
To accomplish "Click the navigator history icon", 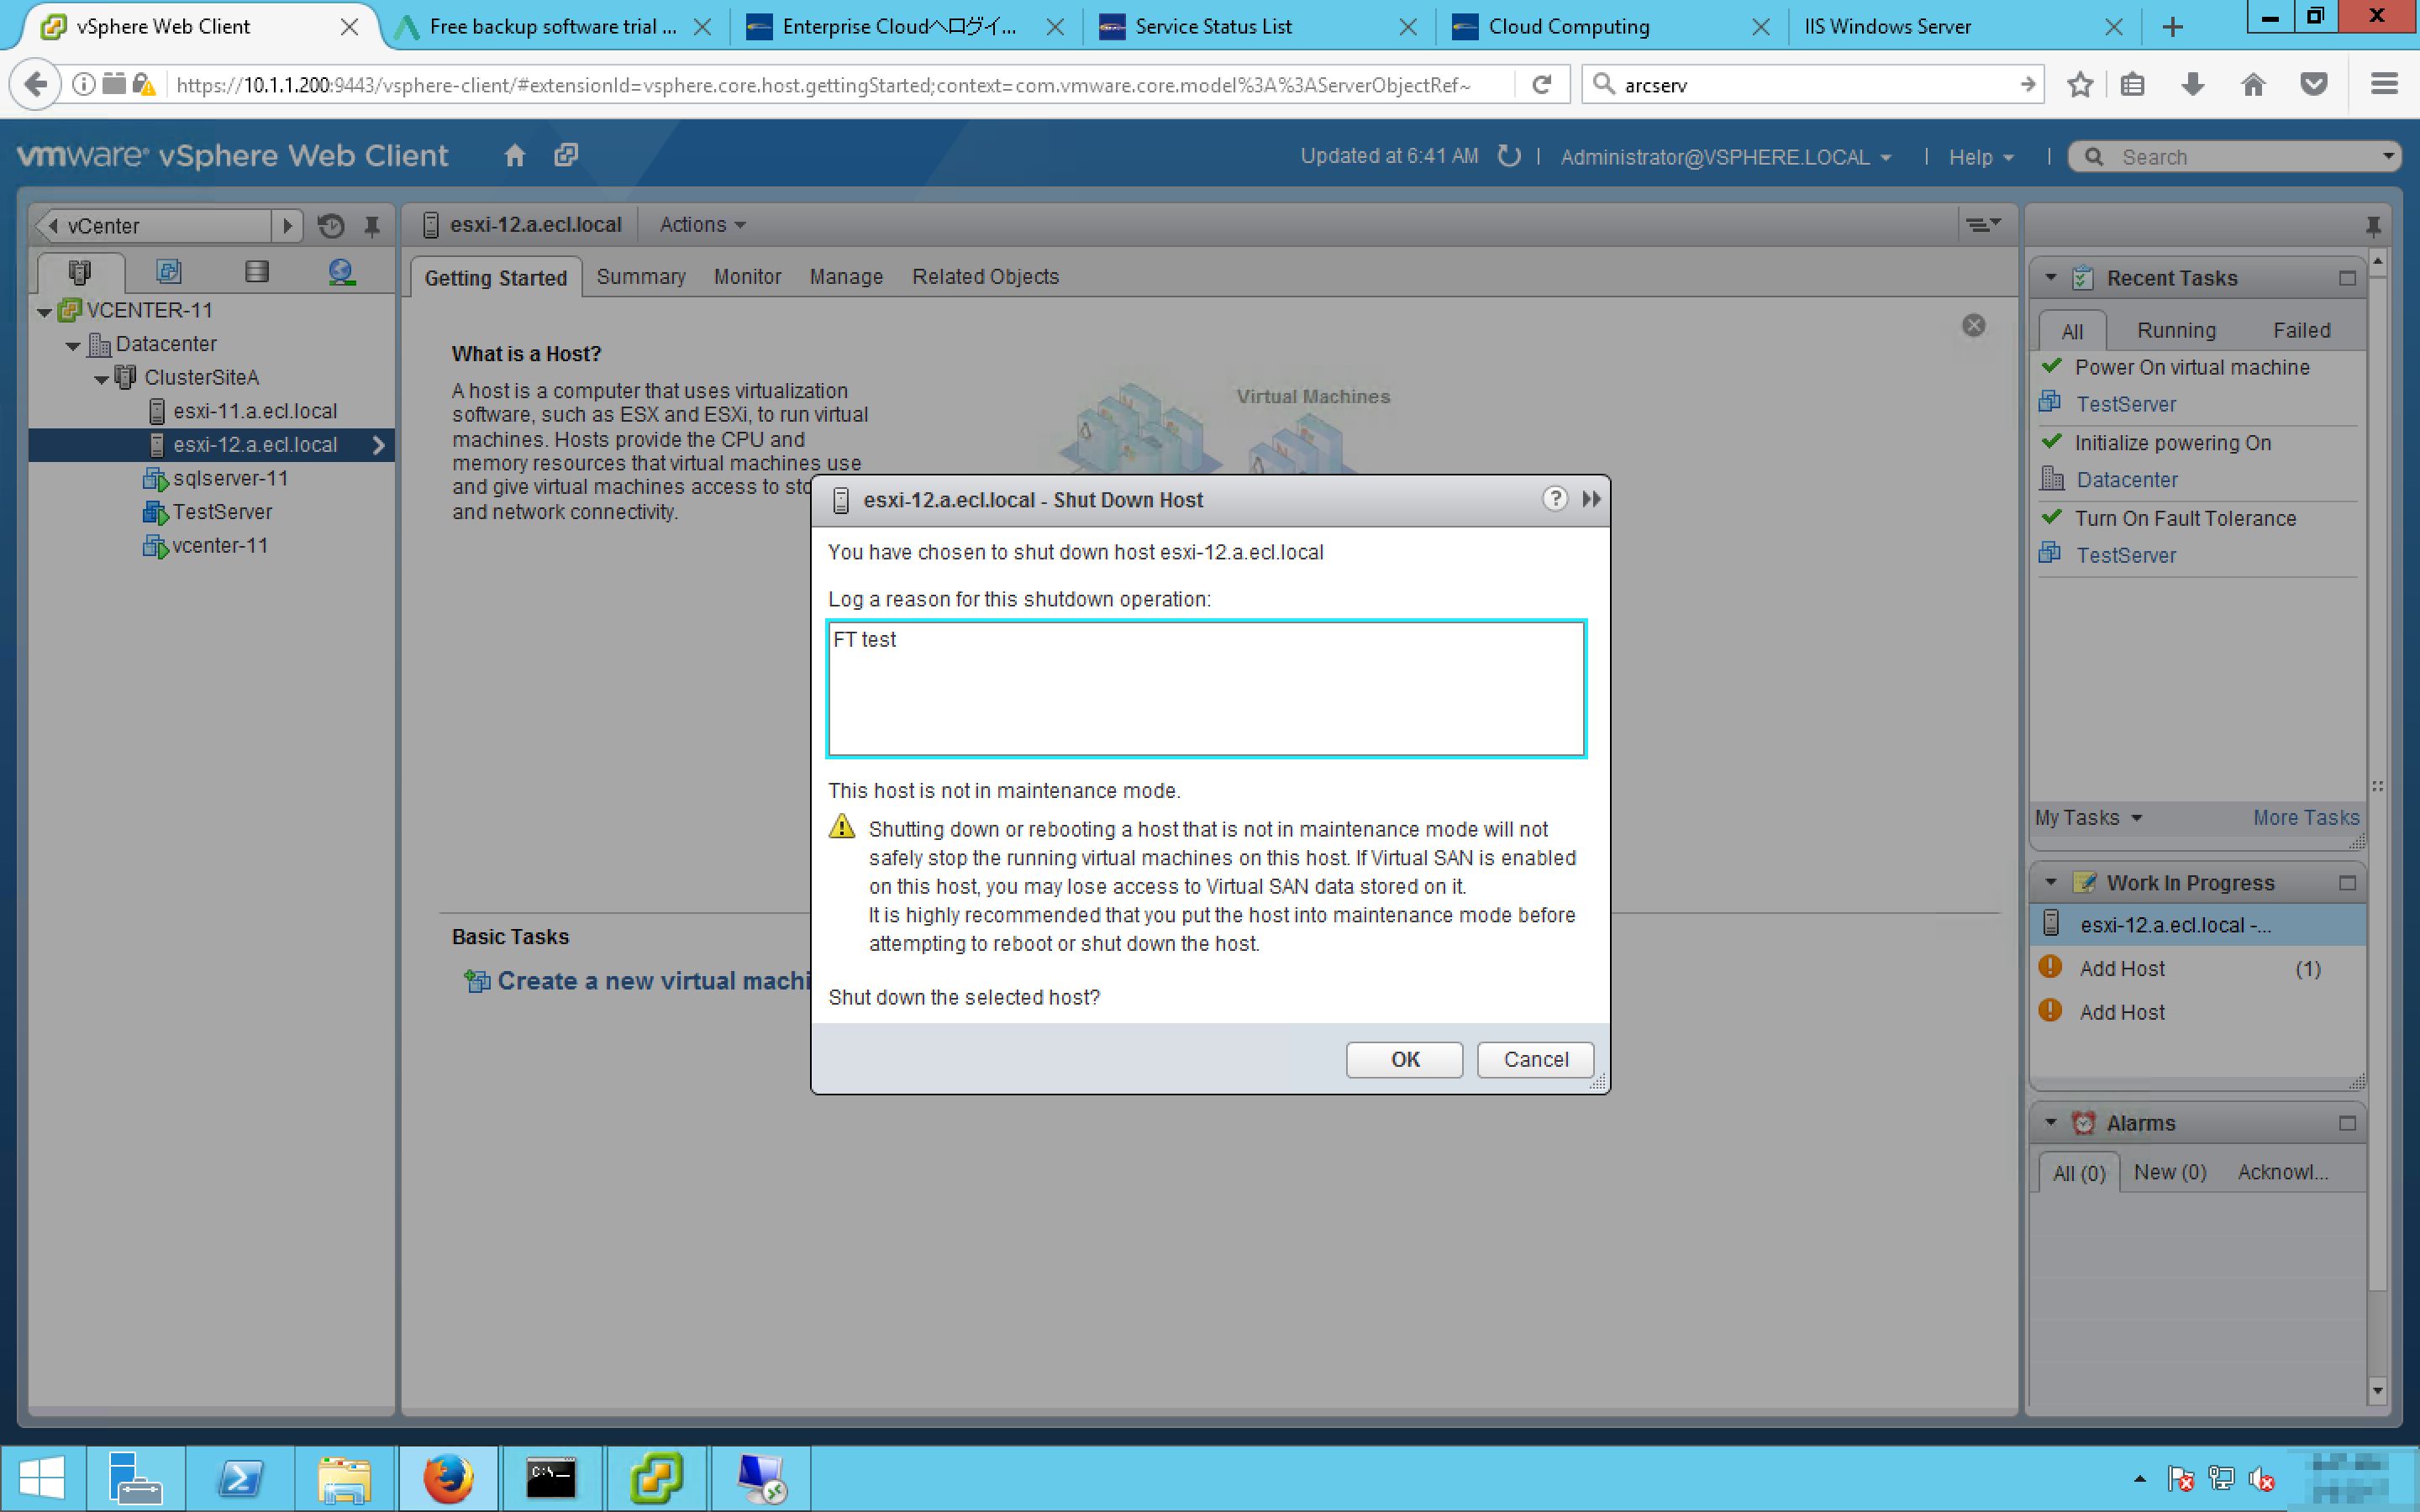I will pyautogui.click(x=331, y=226).
